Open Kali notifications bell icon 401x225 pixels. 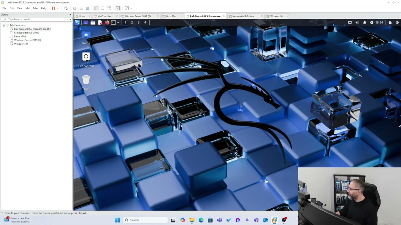click(364, 22)
